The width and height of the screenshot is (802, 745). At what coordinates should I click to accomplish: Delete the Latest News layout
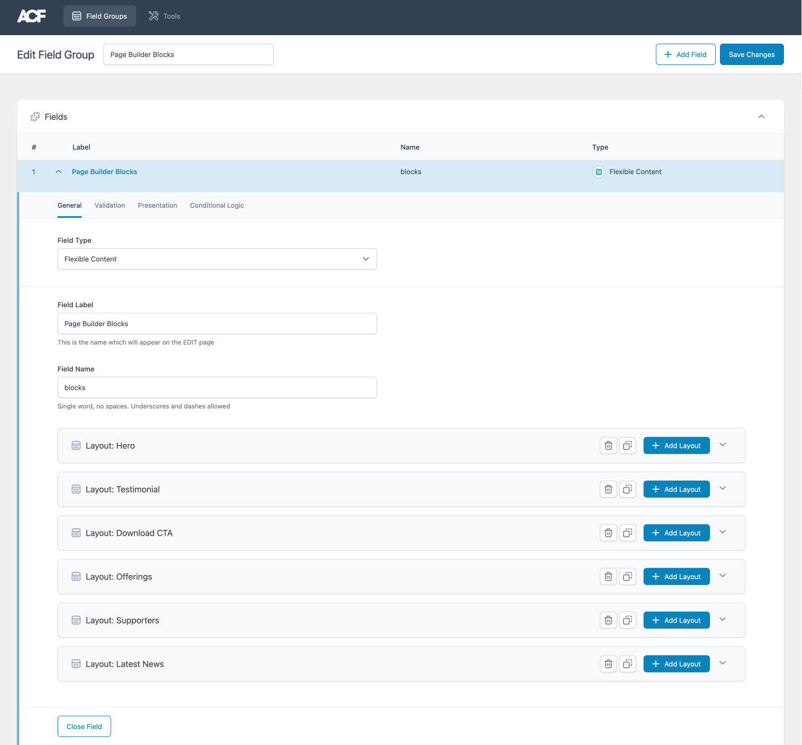pos(608,664)
